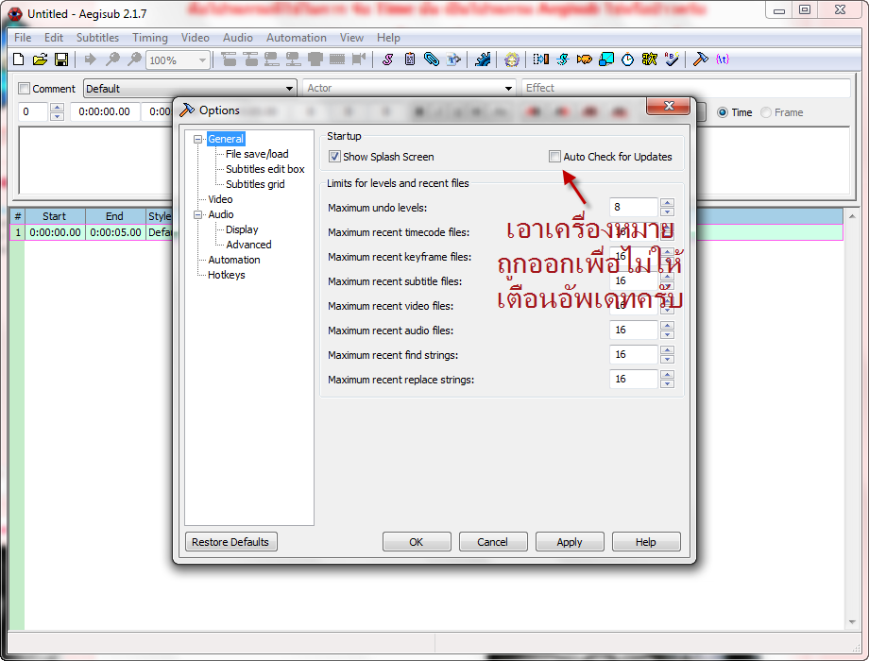Open the Attachments paperclip icon
This screenshot has height=661, width=869.
431,59
